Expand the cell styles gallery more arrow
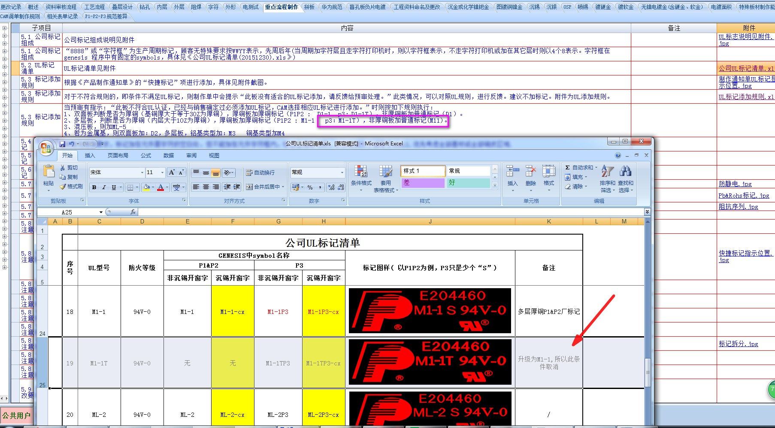This screenshot has width=775, height=428. point(495,186)
